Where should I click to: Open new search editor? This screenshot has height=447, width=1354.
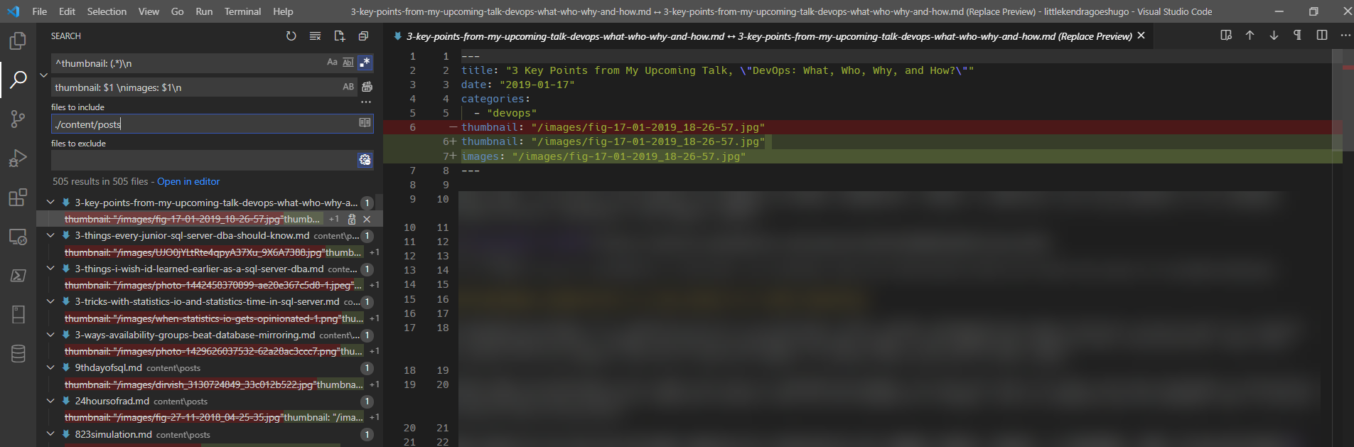340,36
